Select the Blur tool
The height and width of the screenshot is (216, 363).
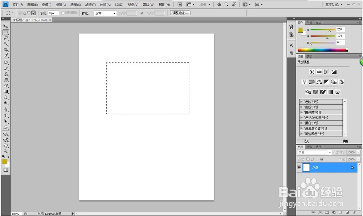pyautogui.click(x=6, y=97)
